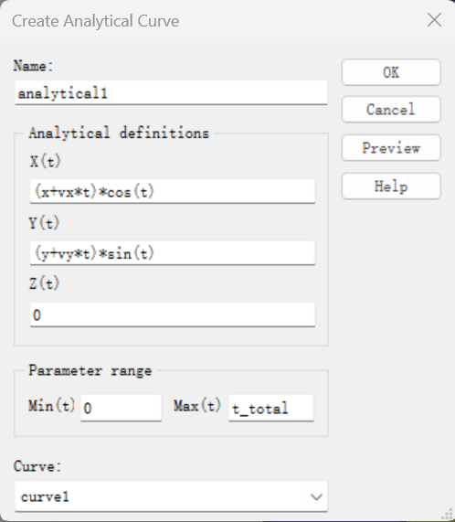
Task: Cancel the analytical curve creation
Action: [391, 110]
